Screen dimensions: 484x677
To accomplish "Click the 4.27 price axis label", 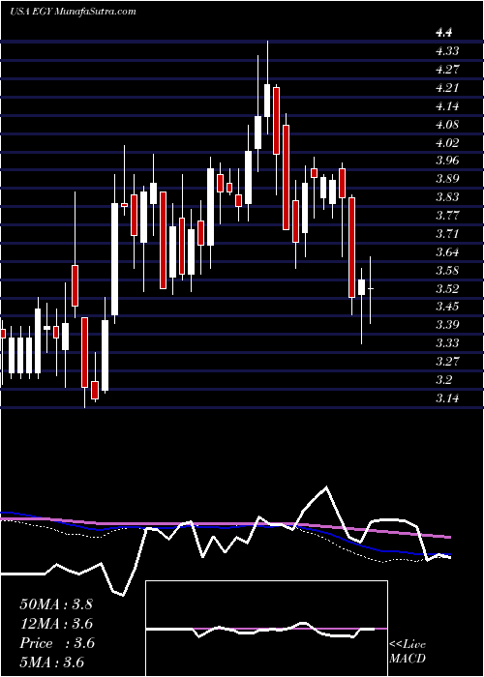I will click(x=447, y=69).
